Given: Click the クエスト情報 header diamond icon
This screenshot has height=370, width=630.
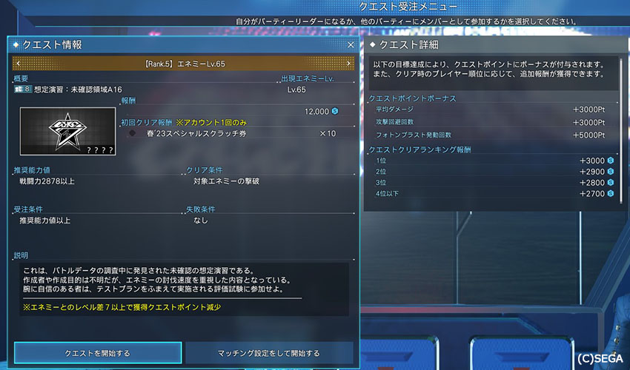Looking at the screenshot, I should pos(16,45).
